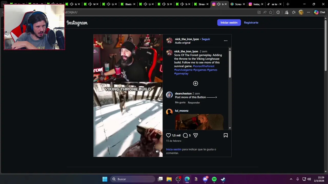Open the #sonsoftheforest hashtag
The image size is (328, 184).
click(x=203, y=66)
